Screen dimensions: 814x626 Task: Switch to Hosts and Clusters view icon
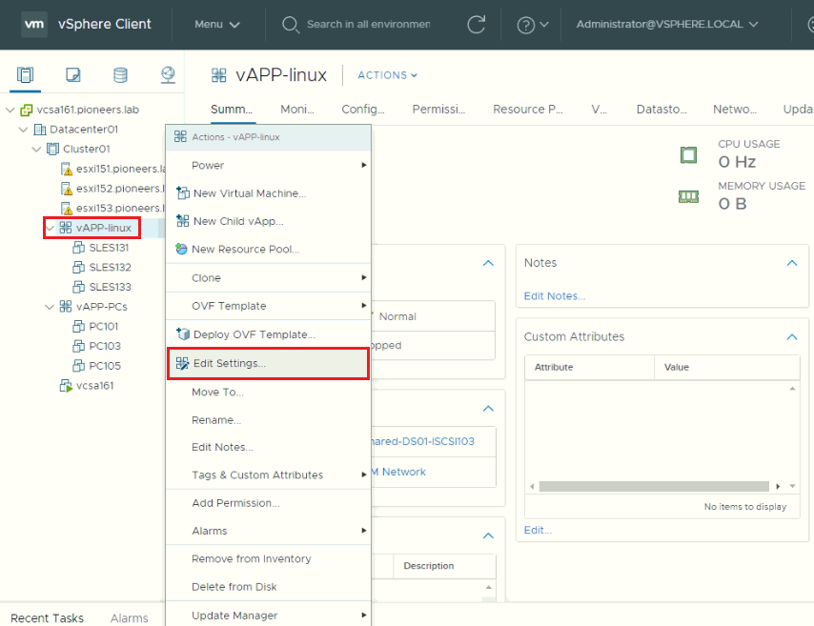tap(25, 75)
